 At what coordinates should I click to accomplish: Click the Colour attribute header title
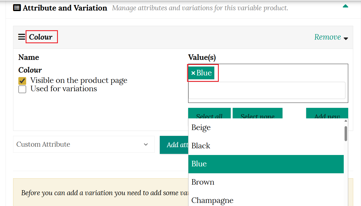pos(41,37)
